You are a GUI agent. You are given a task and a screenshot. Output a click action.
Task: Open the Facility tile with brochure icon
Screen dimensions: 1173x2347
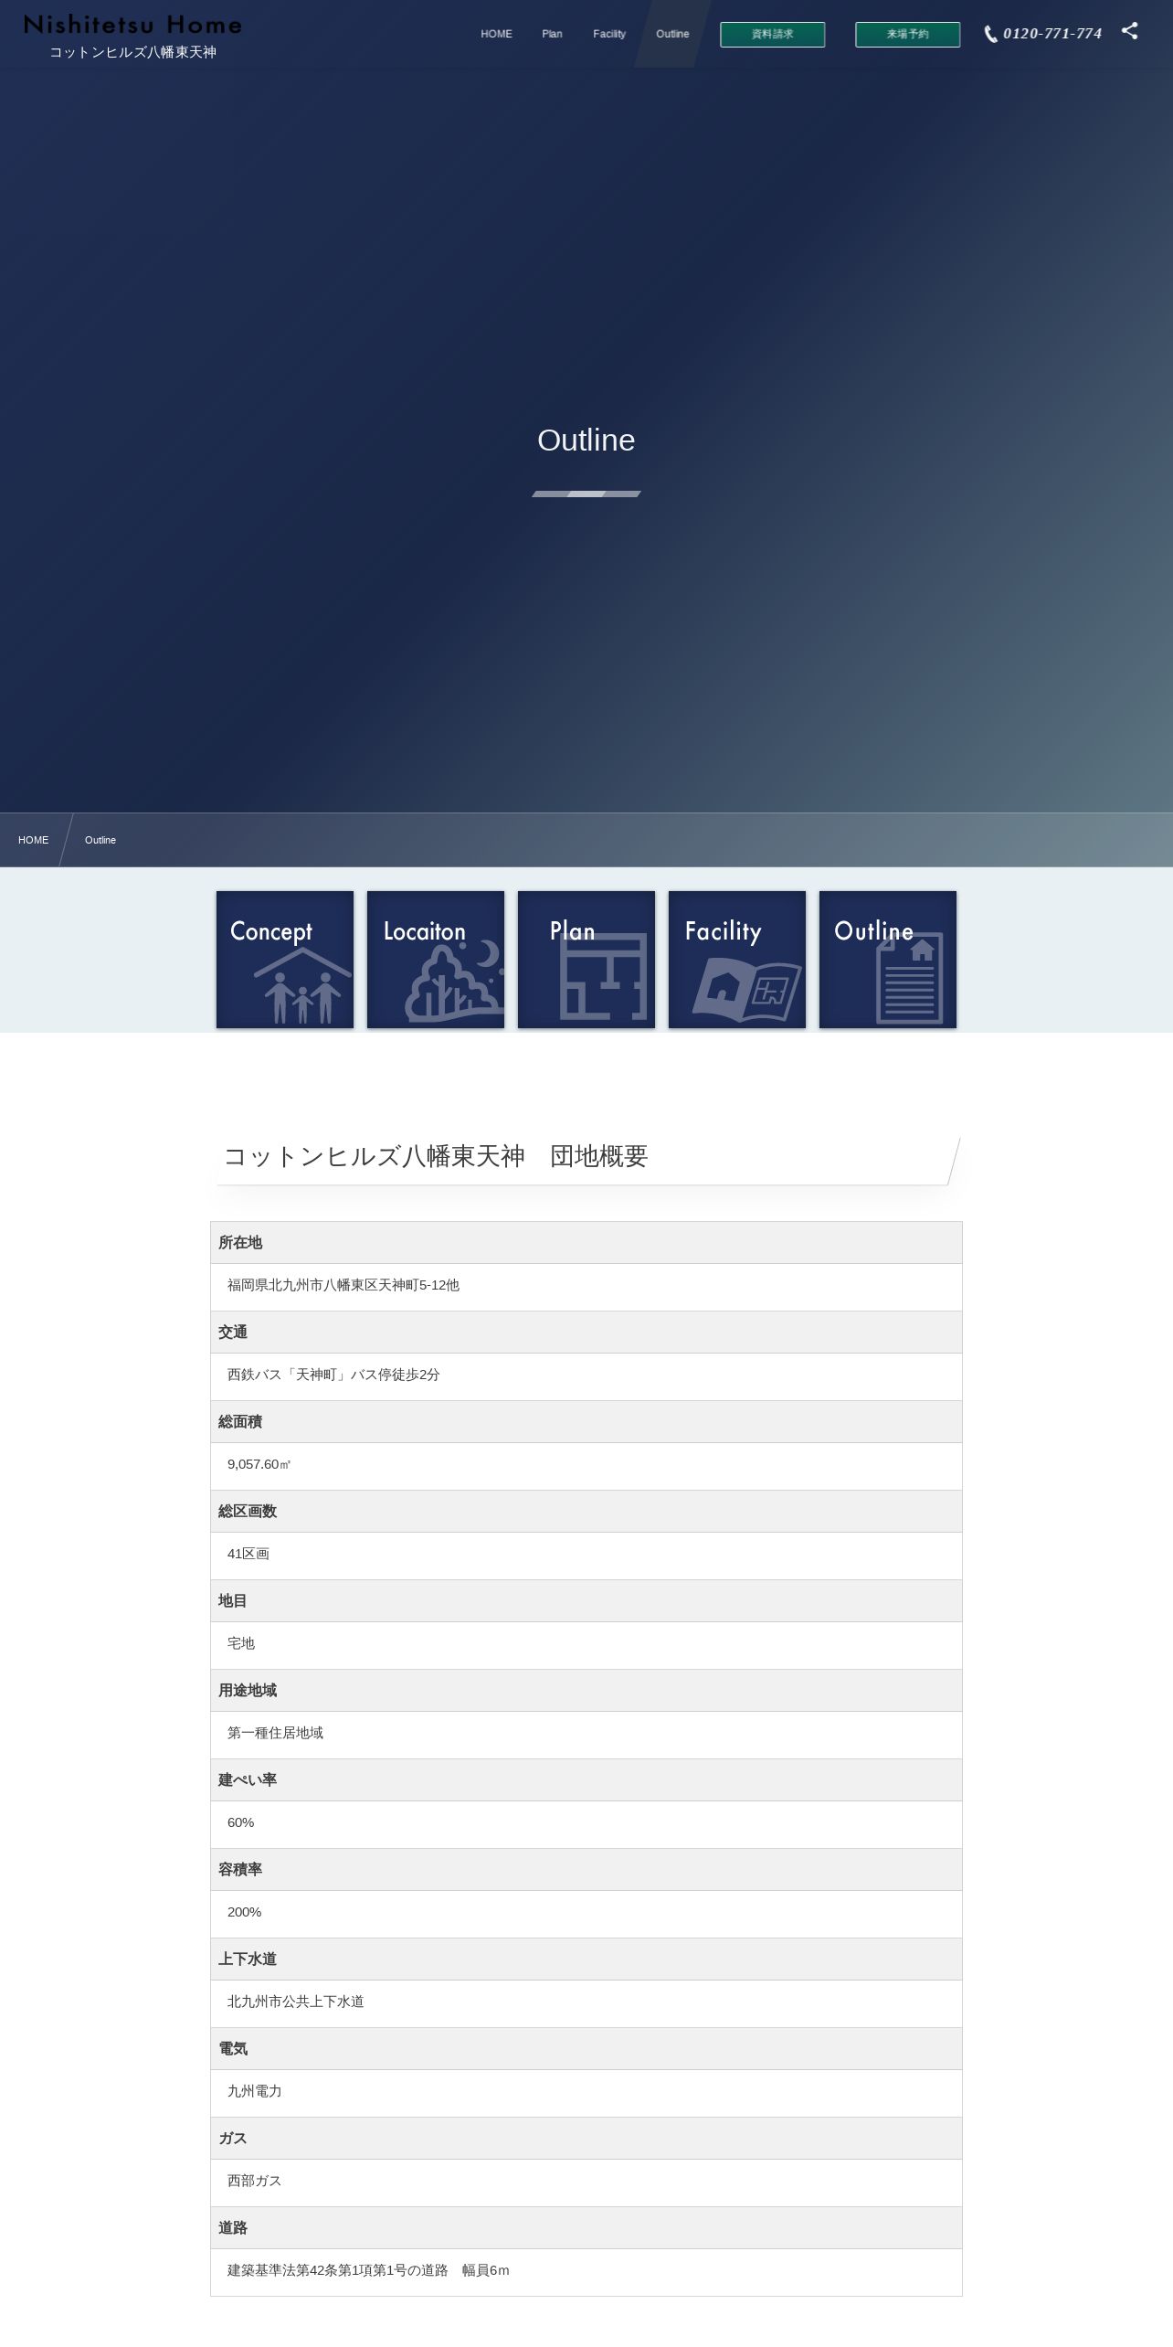click(x=737, y=960)
